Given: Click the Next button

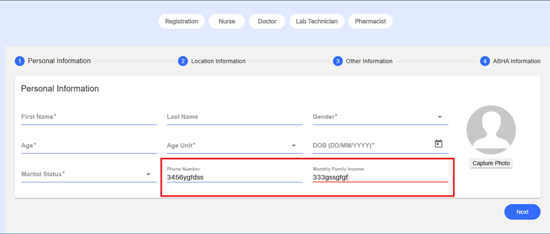Looking at the screenshot, I should [522, 212].
